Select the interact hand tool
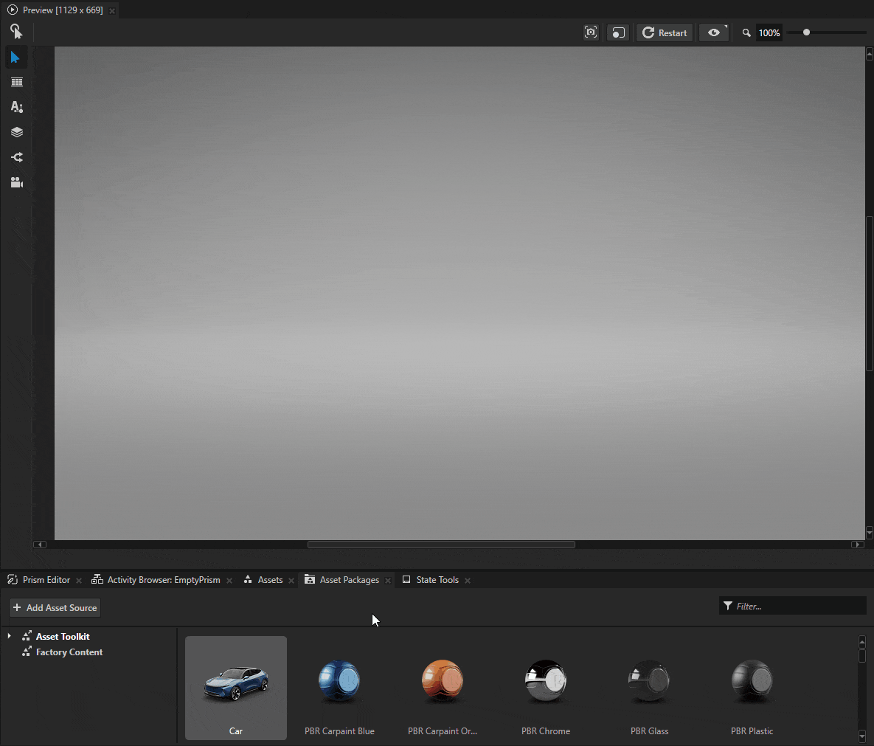 pyautogui.click(x=16, y=32)
